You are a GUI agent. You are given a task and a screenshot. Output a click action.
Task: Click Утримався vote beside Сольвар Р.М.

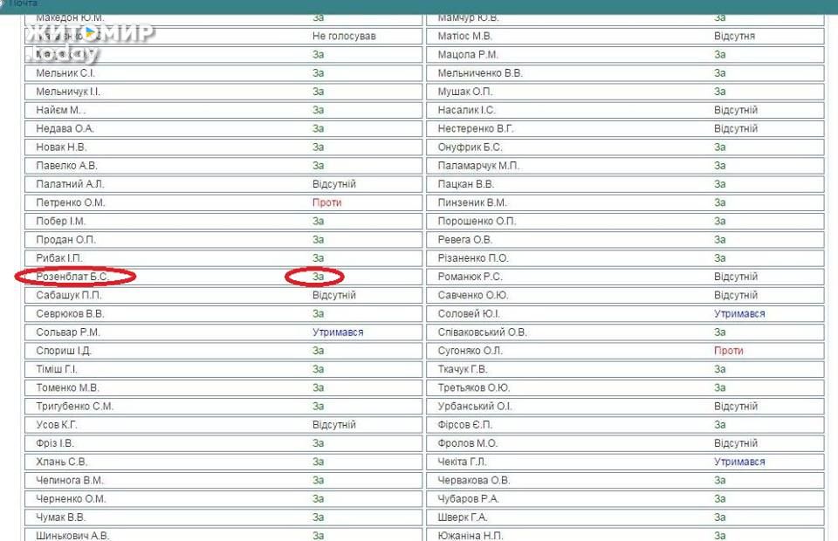338,332
